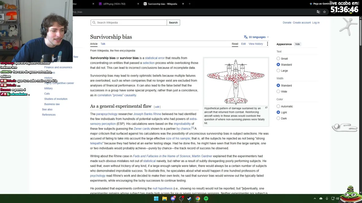The image size is (362, 203).
Task: Open the 33 languages dropdown
Action: [x=257, y=37]
